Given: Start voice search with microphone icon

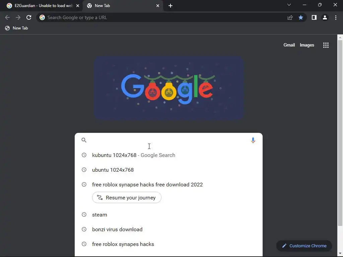Looking at the screenshot, I should click(253, 140).
